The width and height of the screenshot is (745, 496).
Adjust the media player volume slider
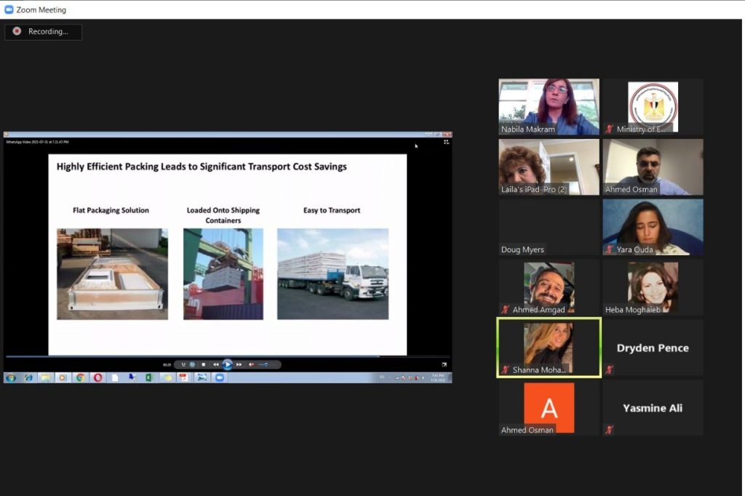pos(263,364)
